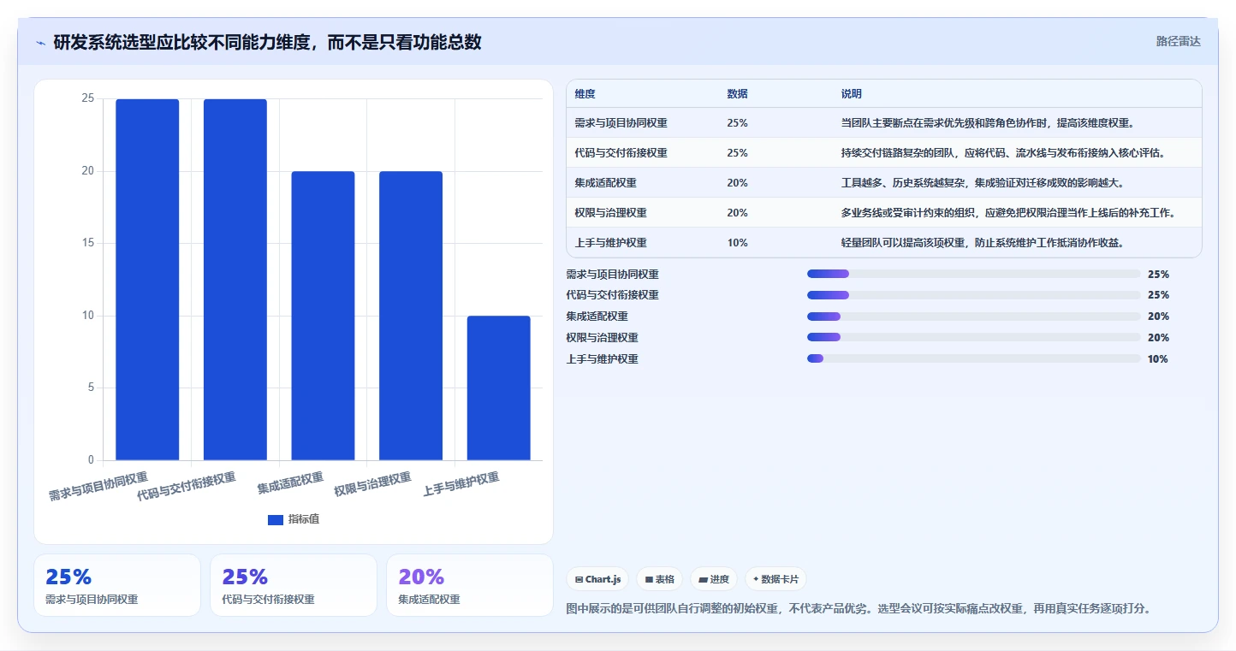The width and height of the screenshot is (1236, 651).
Task: Click the 代码与交付衔接权重 progress bar
Action: click(974, 295)
